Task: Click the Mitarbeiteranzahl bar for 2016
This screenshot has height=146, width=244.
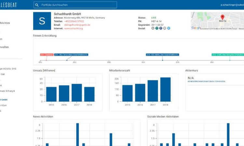Action: pyautogui.click(x=140, y=92)
